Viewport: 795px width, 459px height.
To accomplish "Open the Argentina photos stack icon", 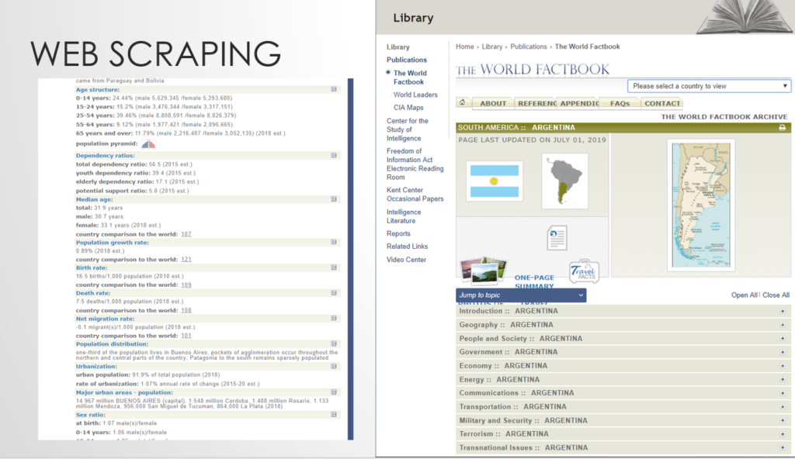I will point(482,271).
